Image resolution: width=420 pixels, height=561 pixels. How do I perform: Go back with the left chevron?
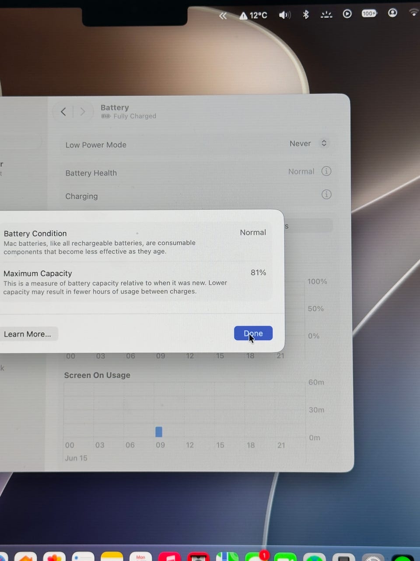[x=63, y=112]
